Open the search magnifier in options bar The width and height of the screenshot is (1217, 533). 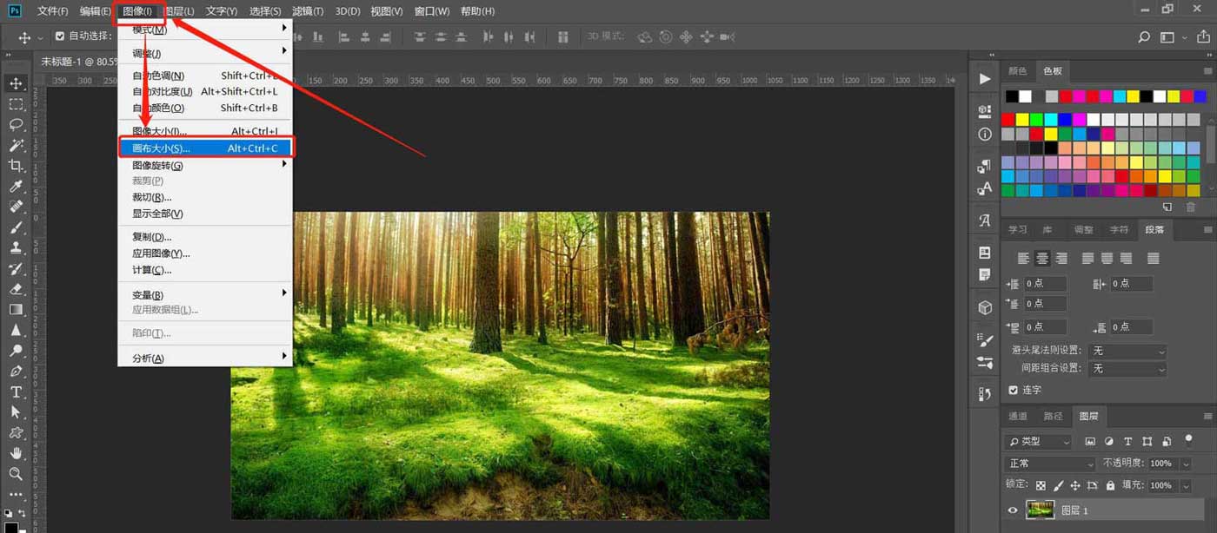1144,37
